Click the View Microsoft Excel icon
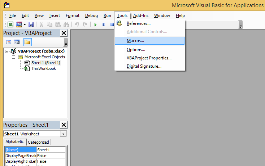 [10, 24]
